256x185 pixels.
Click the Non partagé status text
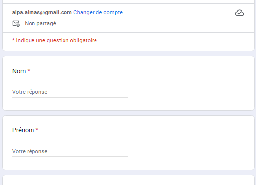[x=40, y=23]
